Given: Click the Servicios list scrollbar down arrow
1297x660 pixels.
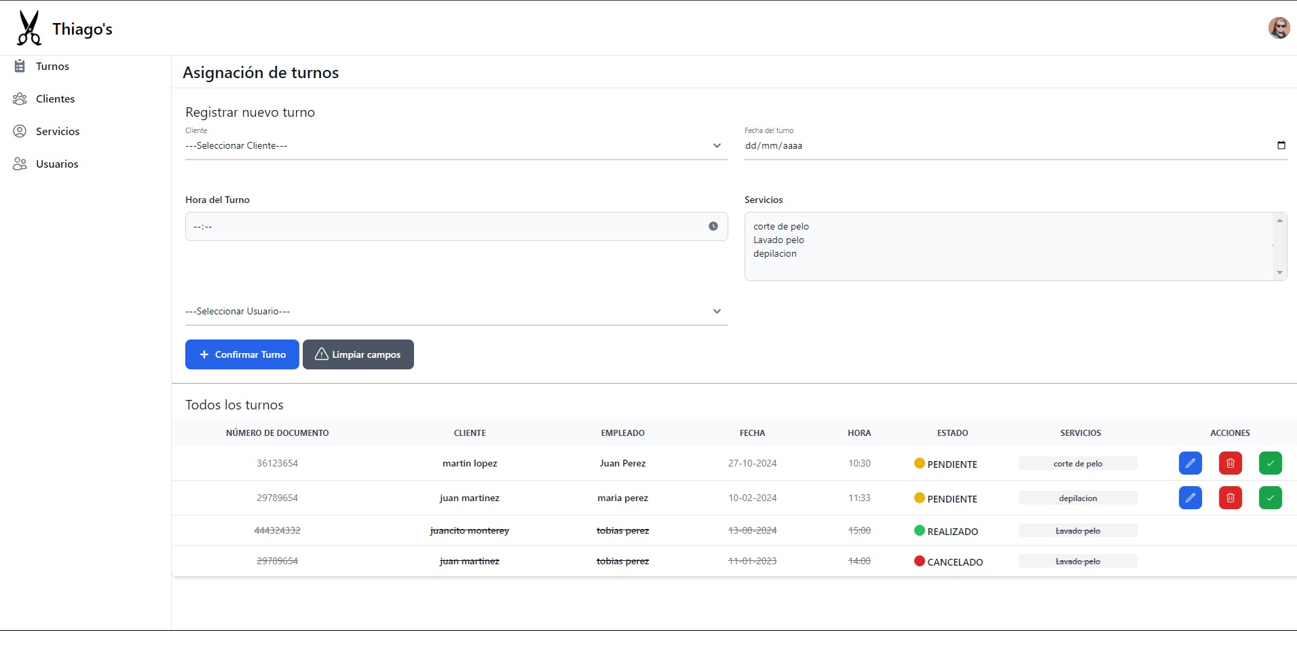Looking at the screenshot, I should coord(1279,273).
